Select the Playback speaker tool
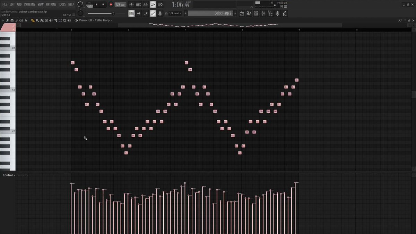The width and height of the screenshot is (416, 234). tap(69, 20)
